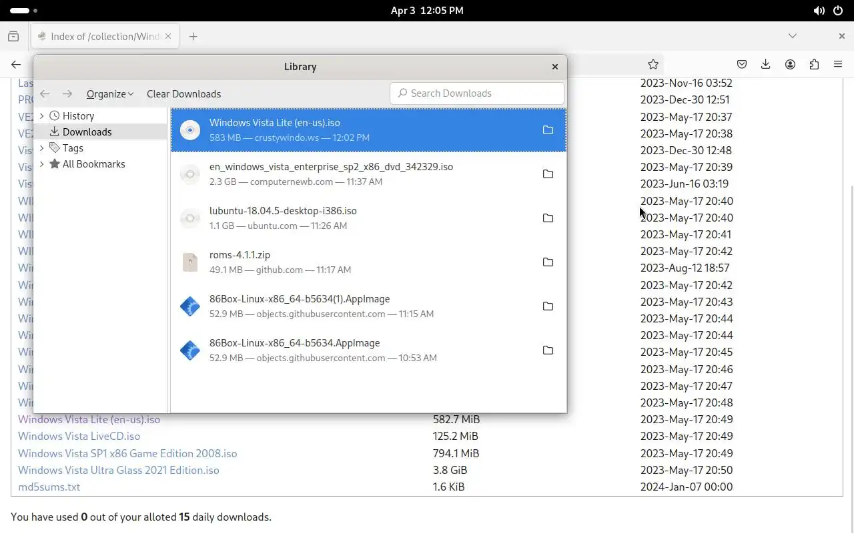Viewport: 854px width, 534px height.
Task: Open Firefox View icon left of tabs
Action: (13, 36)
